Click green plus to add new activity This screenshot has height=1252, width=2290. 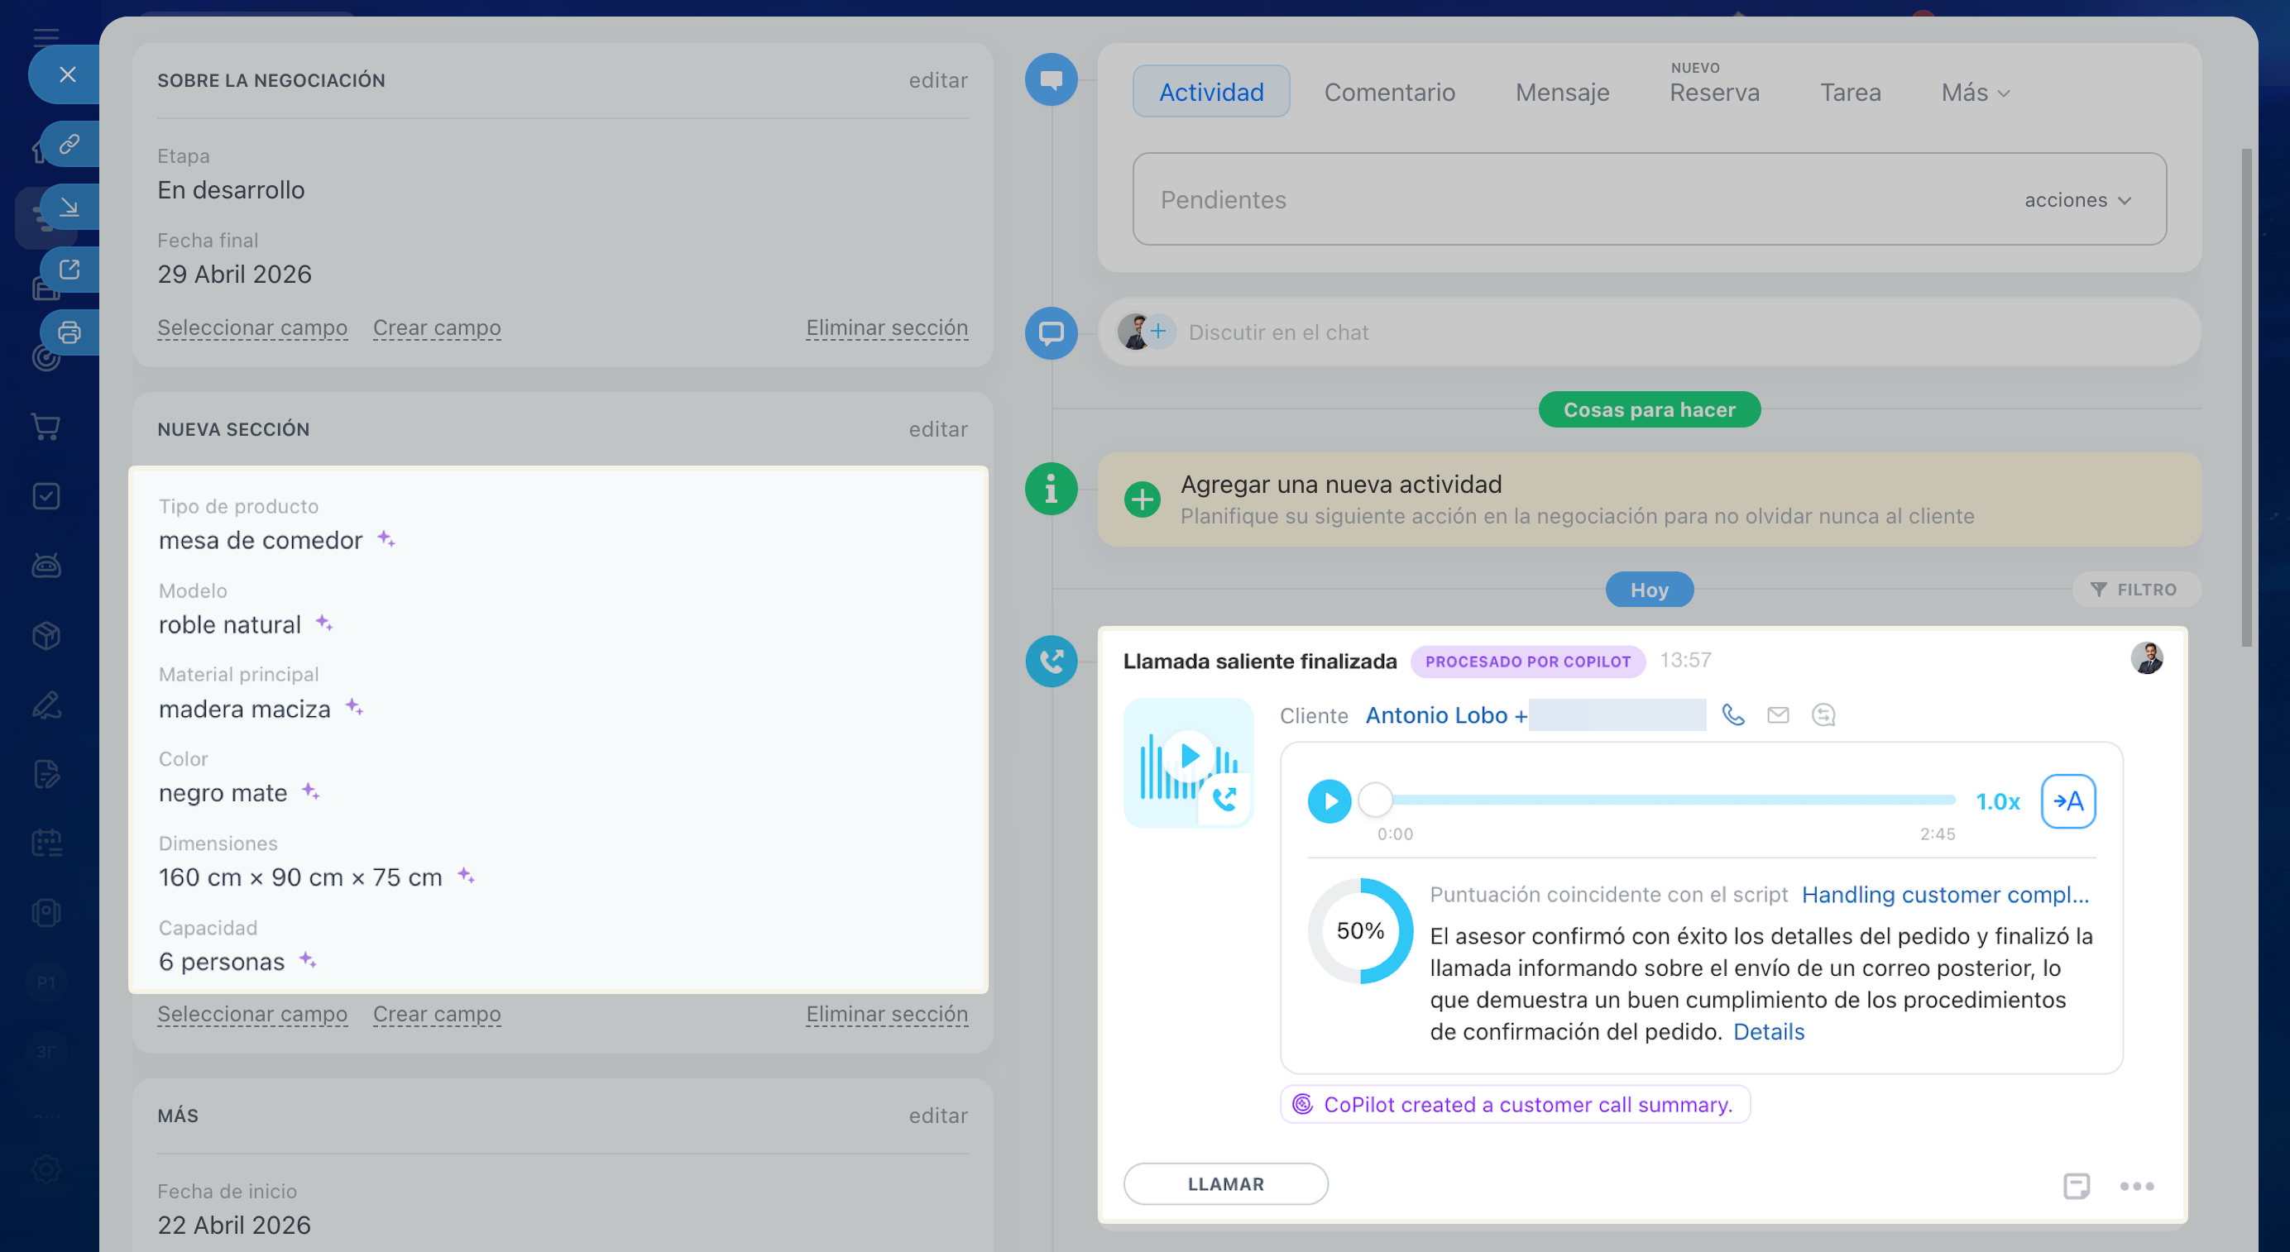[1142, 499]
